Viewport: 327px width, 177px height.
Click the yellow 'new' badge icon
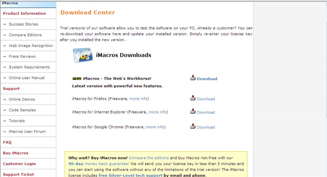(x=77, y=79)
